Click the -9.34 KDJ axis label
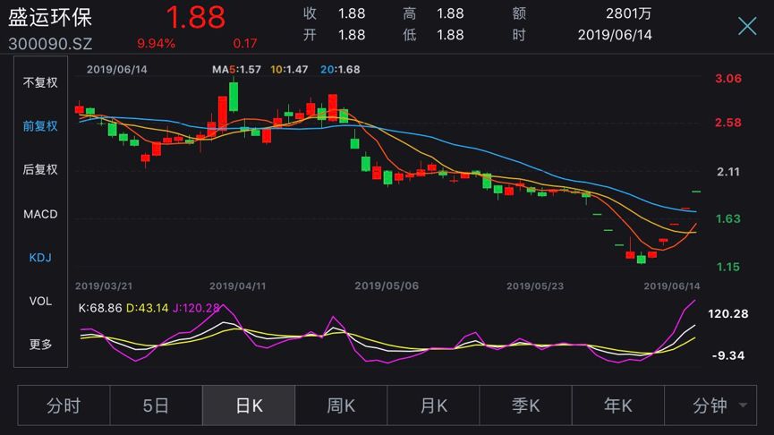Screen dimensions: 774x435 728,355
